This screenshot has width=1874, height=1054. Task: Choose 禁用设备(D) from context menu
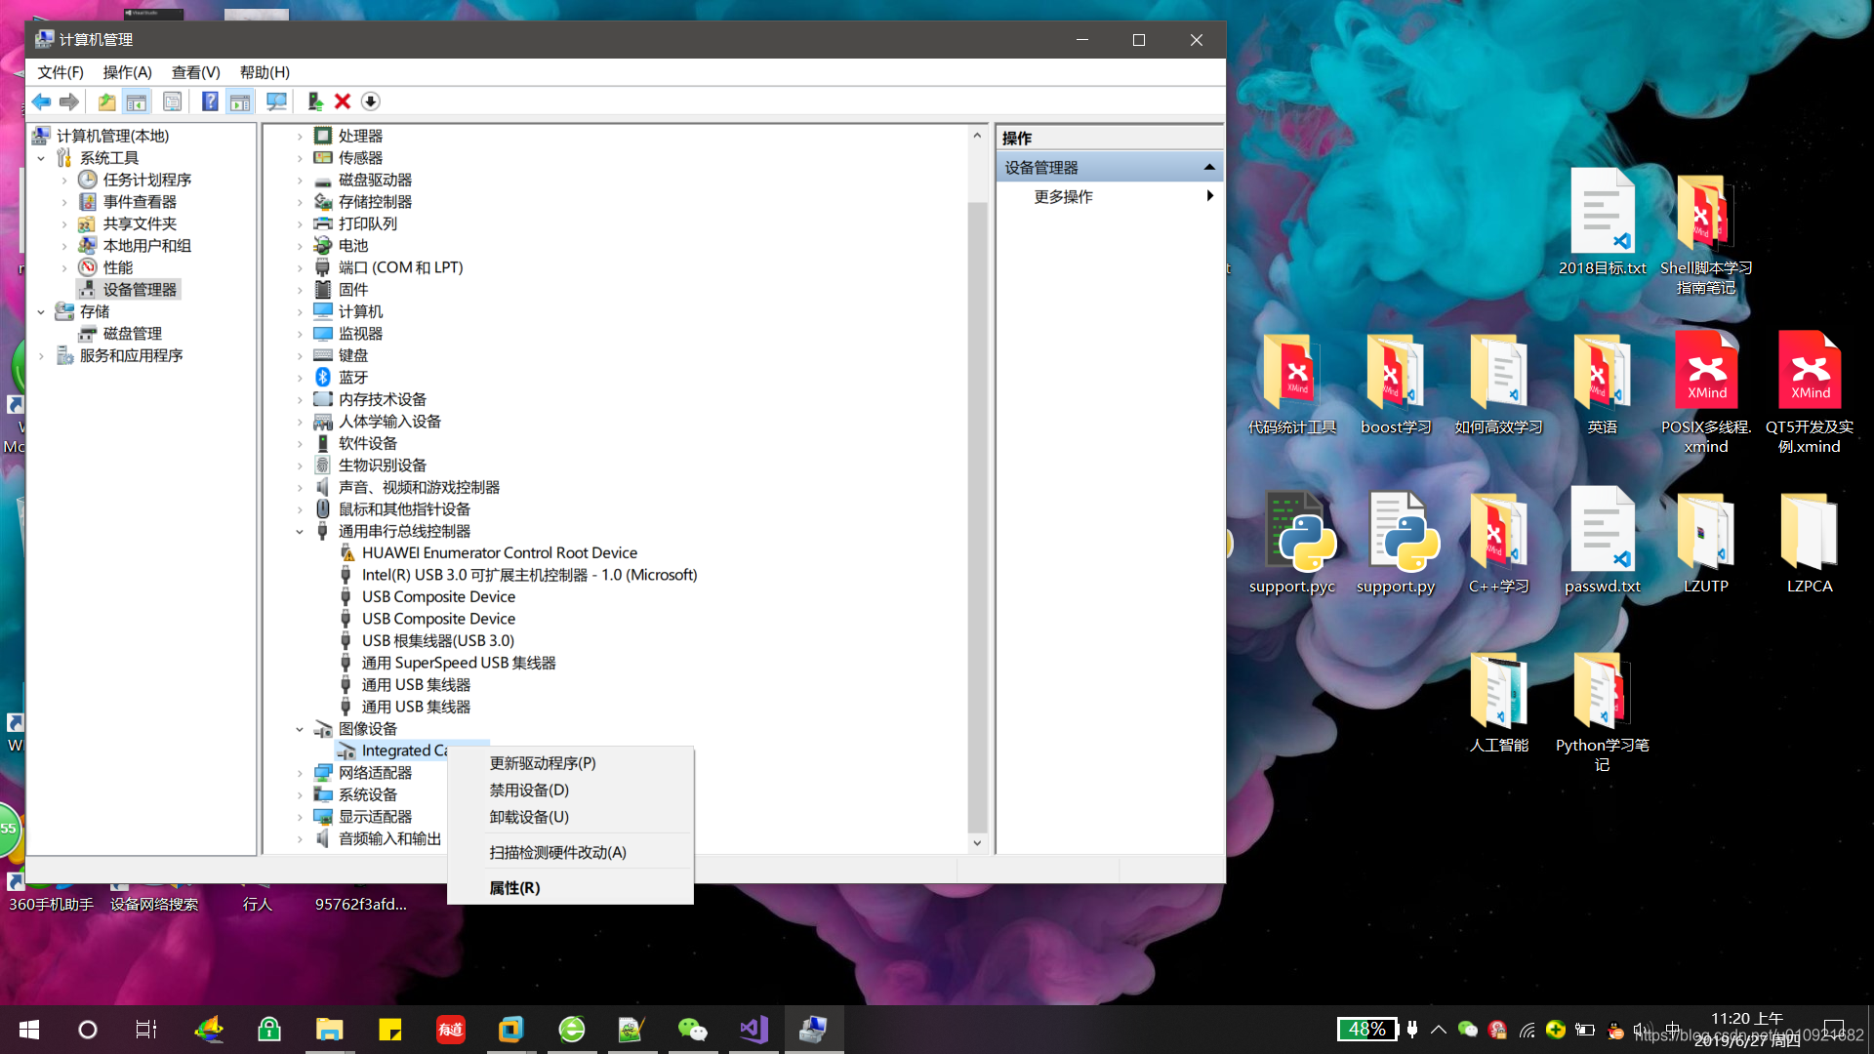pyautogui.click(x=529, y=790)
